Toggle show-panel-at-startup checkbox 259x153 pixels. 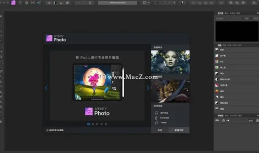(47, 130)
